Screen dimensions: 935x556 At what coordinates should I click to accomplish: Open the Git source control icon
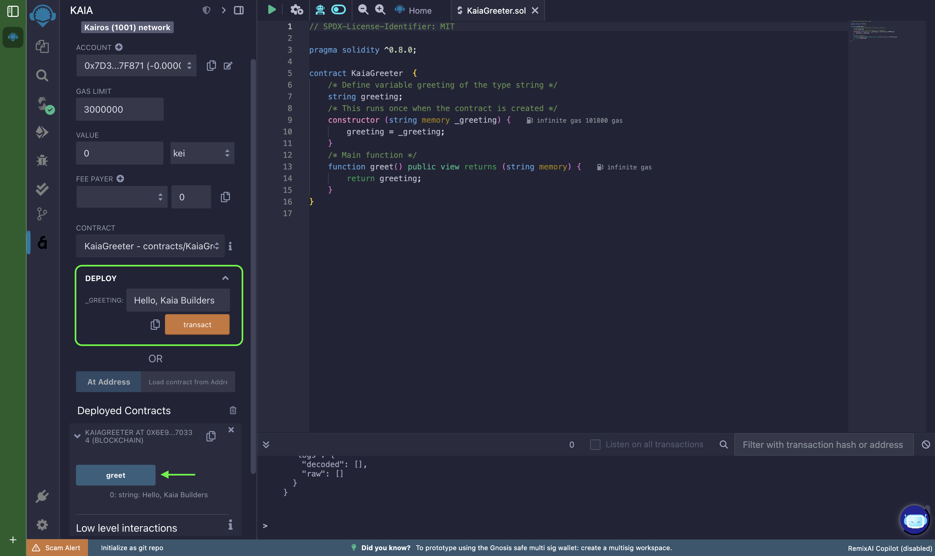42,214
